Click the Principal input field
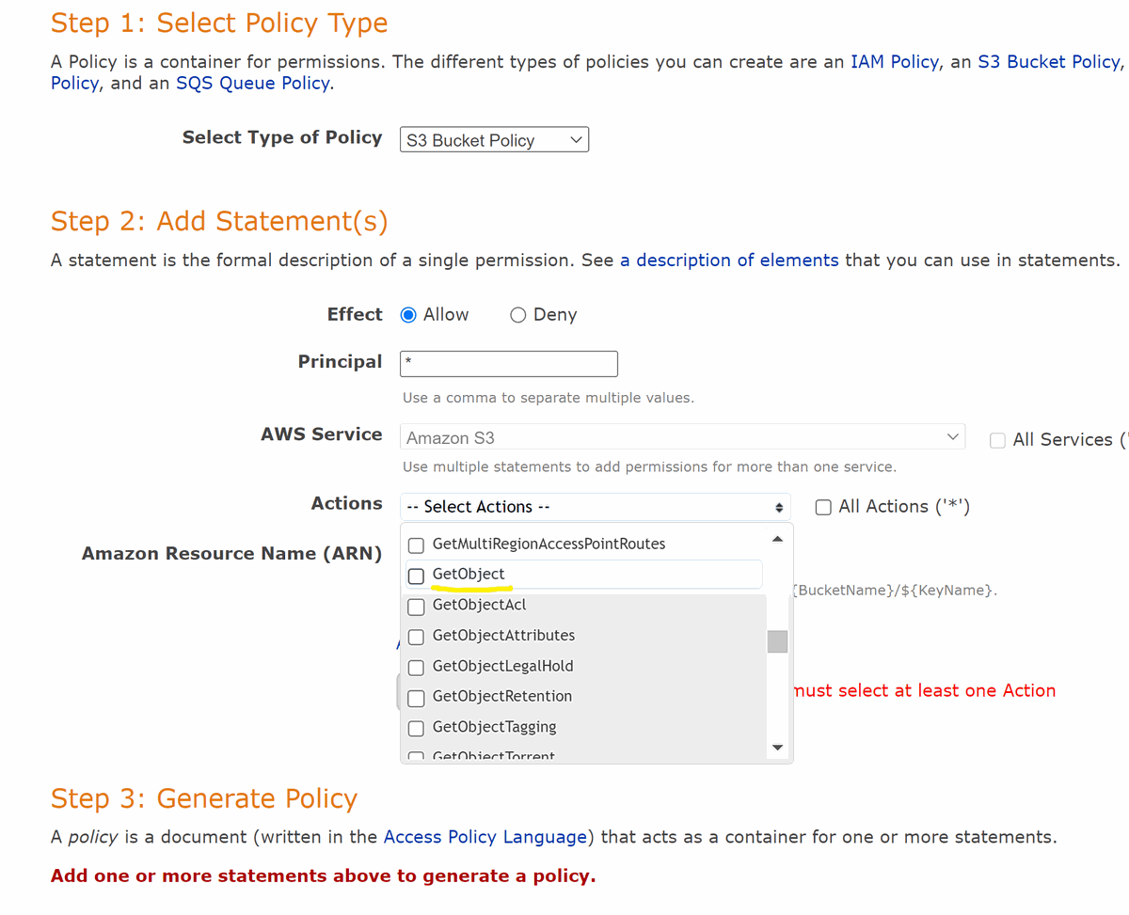 [509, 364]
